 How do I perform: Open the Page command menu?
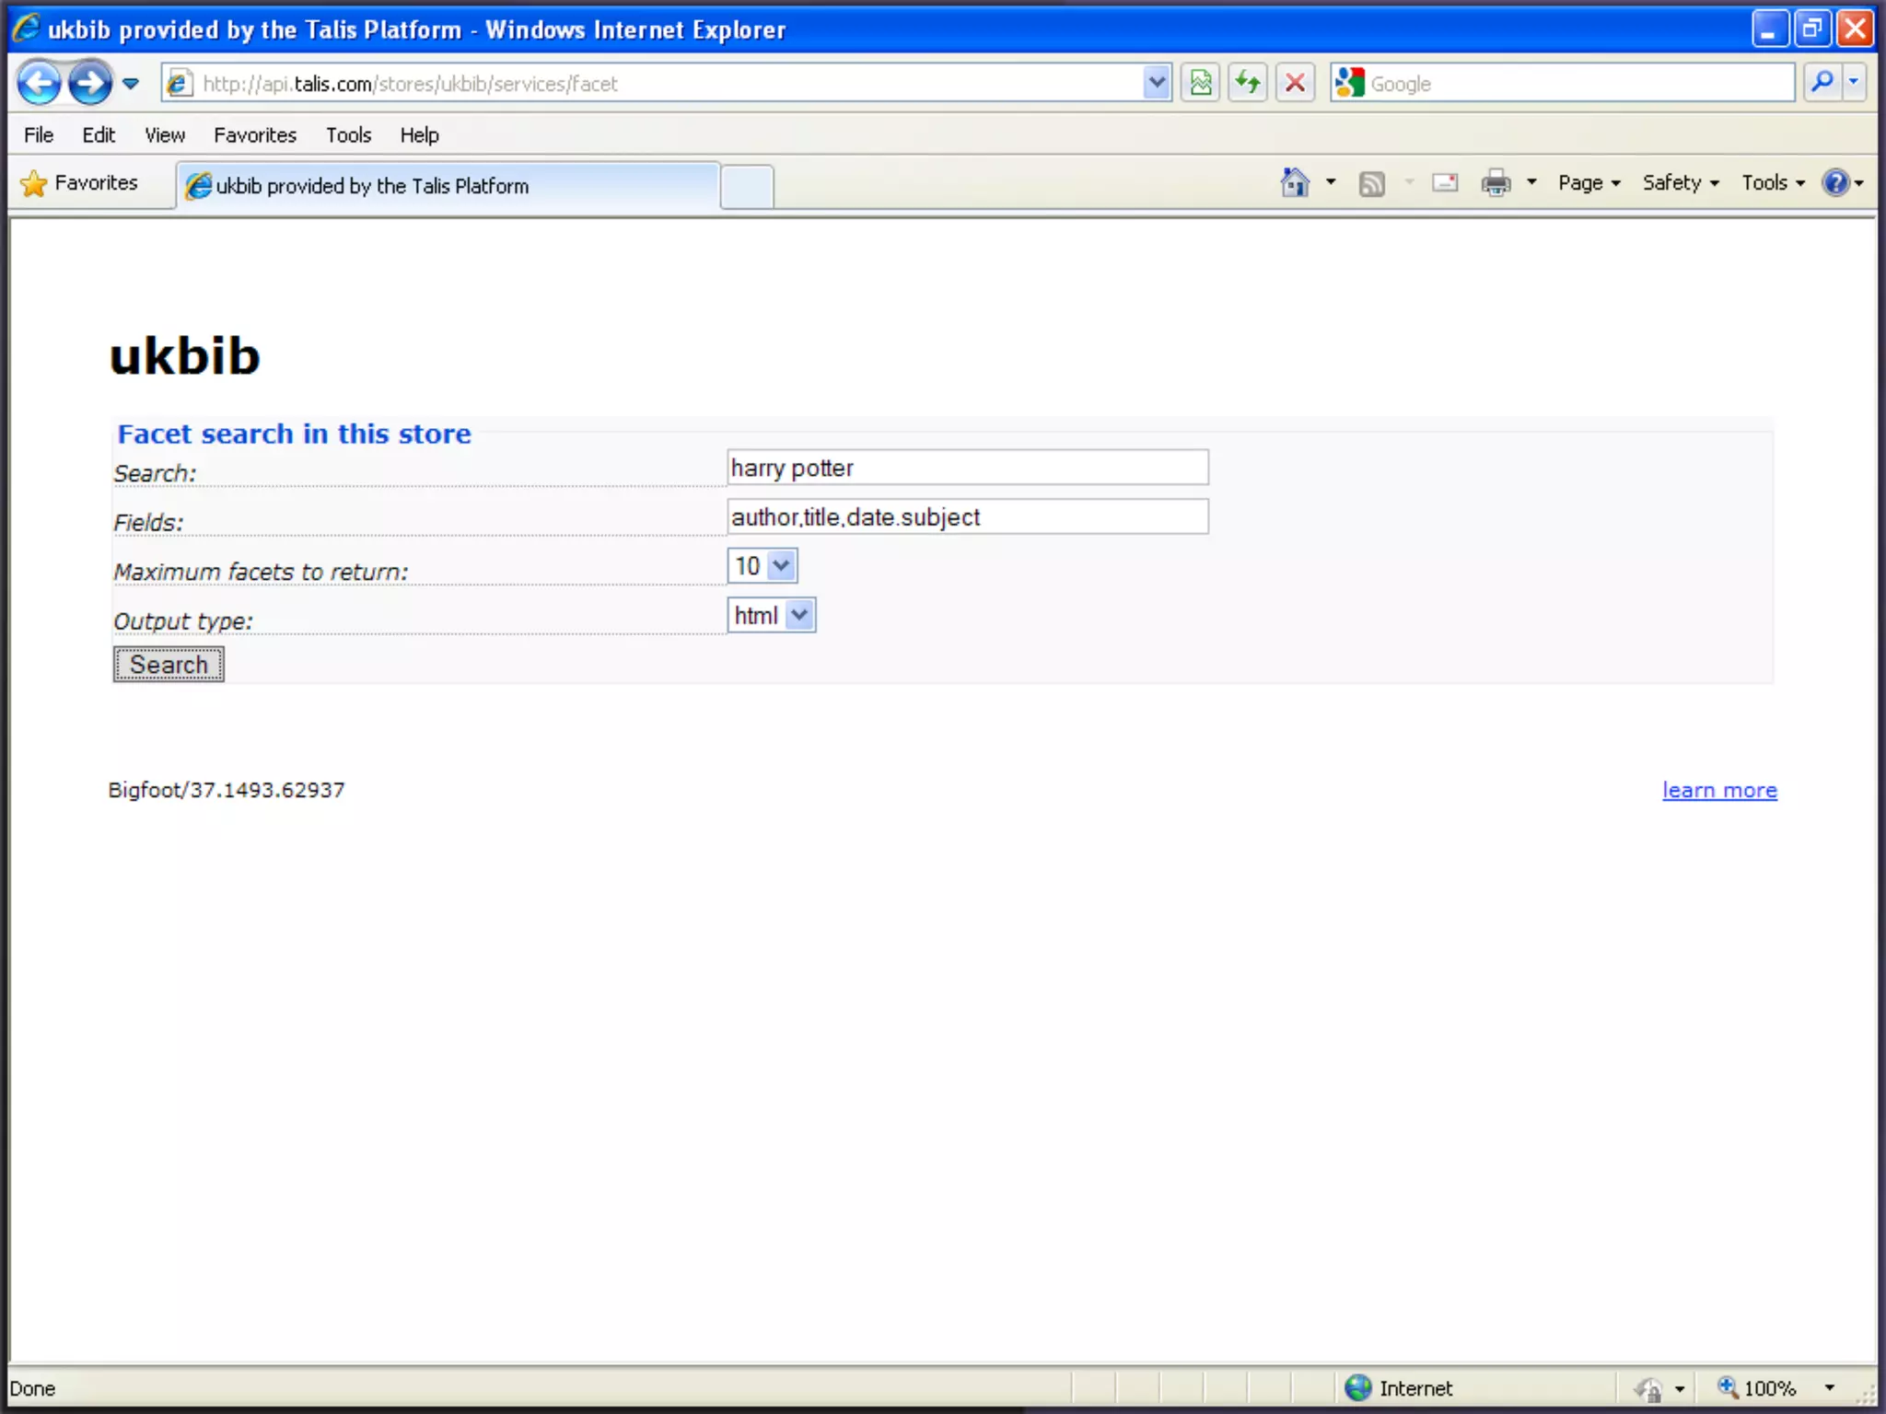[x=1588, y=183]
